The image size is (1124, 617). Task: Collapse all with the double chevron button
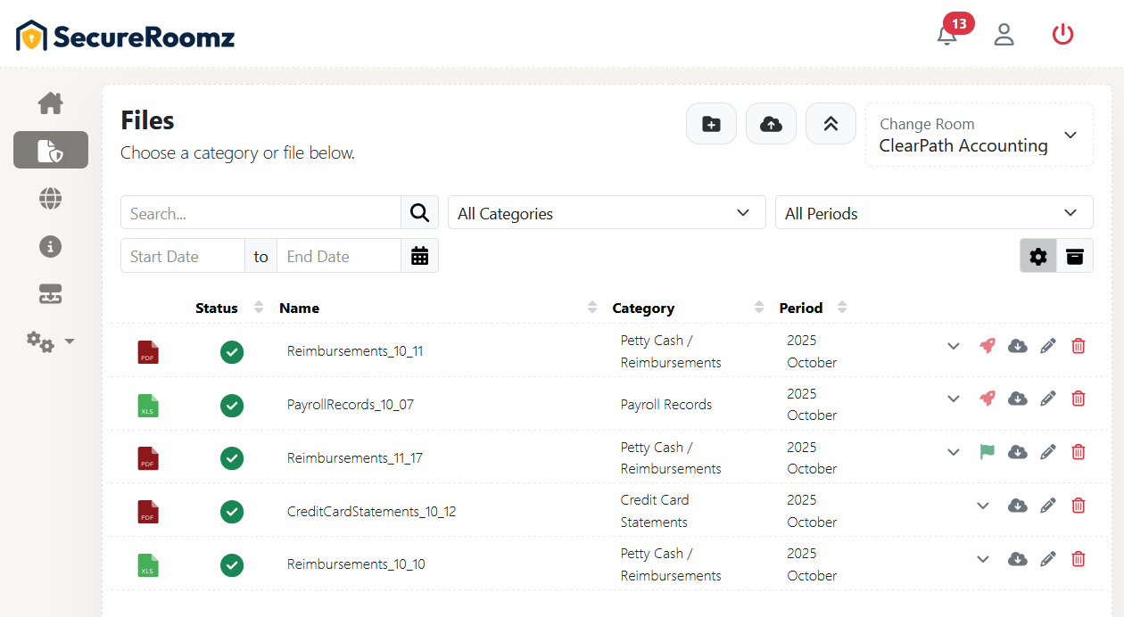tap(831, 124)
